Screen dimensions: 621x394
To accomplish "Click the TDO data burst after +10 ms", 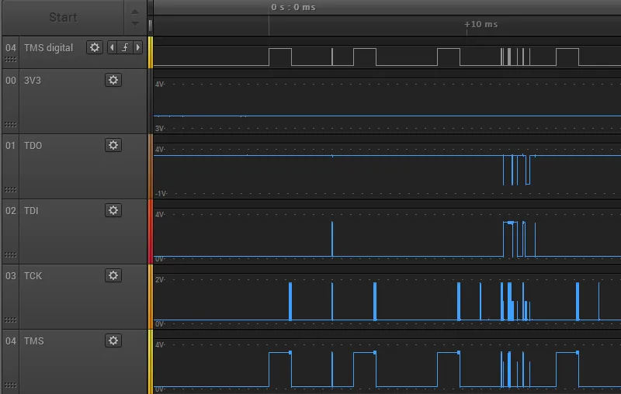I will point(517,170).
